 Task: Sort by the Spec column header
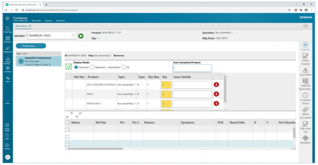click(x=121, y=77)
